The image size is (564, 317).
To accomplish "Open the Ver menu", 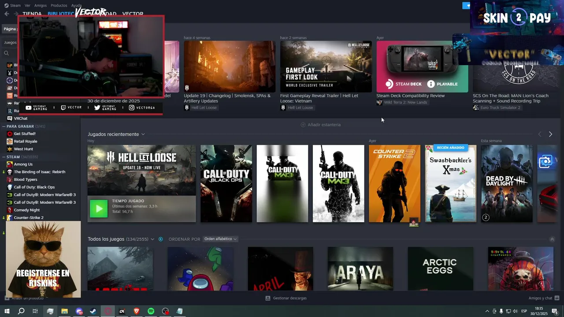I will click(x=27, y=5).
